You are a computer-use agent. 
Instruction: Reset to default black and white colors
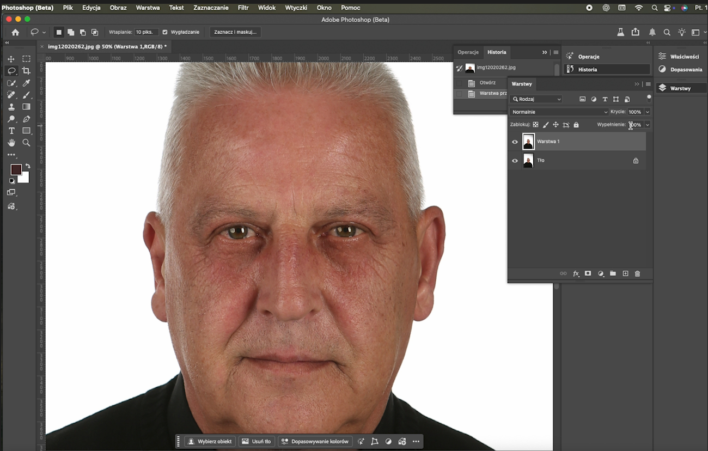click(x=12, y=181)
